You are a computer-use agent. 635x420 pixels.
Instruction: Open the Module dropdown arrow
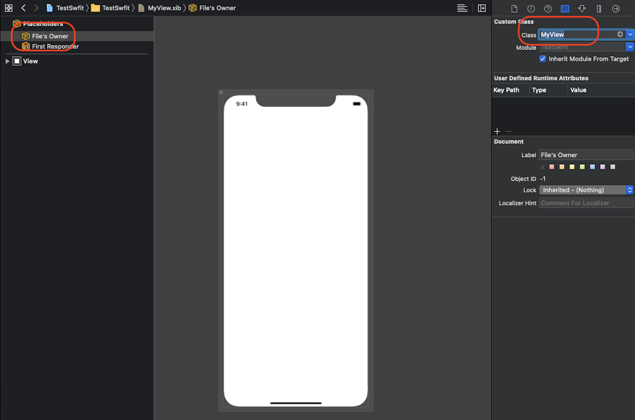point(630,47)
